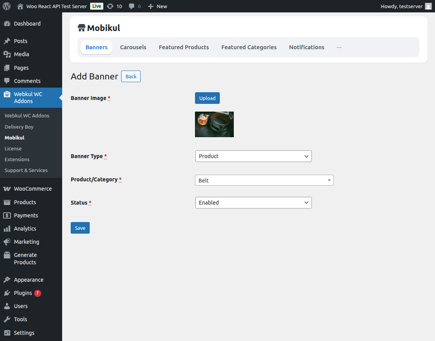Open the Status dropdown set to Enabled

[253, 202]
